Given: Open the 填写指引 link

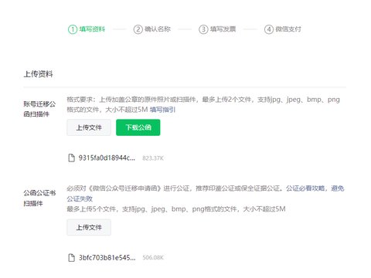Looking at the screenshot, I should point(162,110).
